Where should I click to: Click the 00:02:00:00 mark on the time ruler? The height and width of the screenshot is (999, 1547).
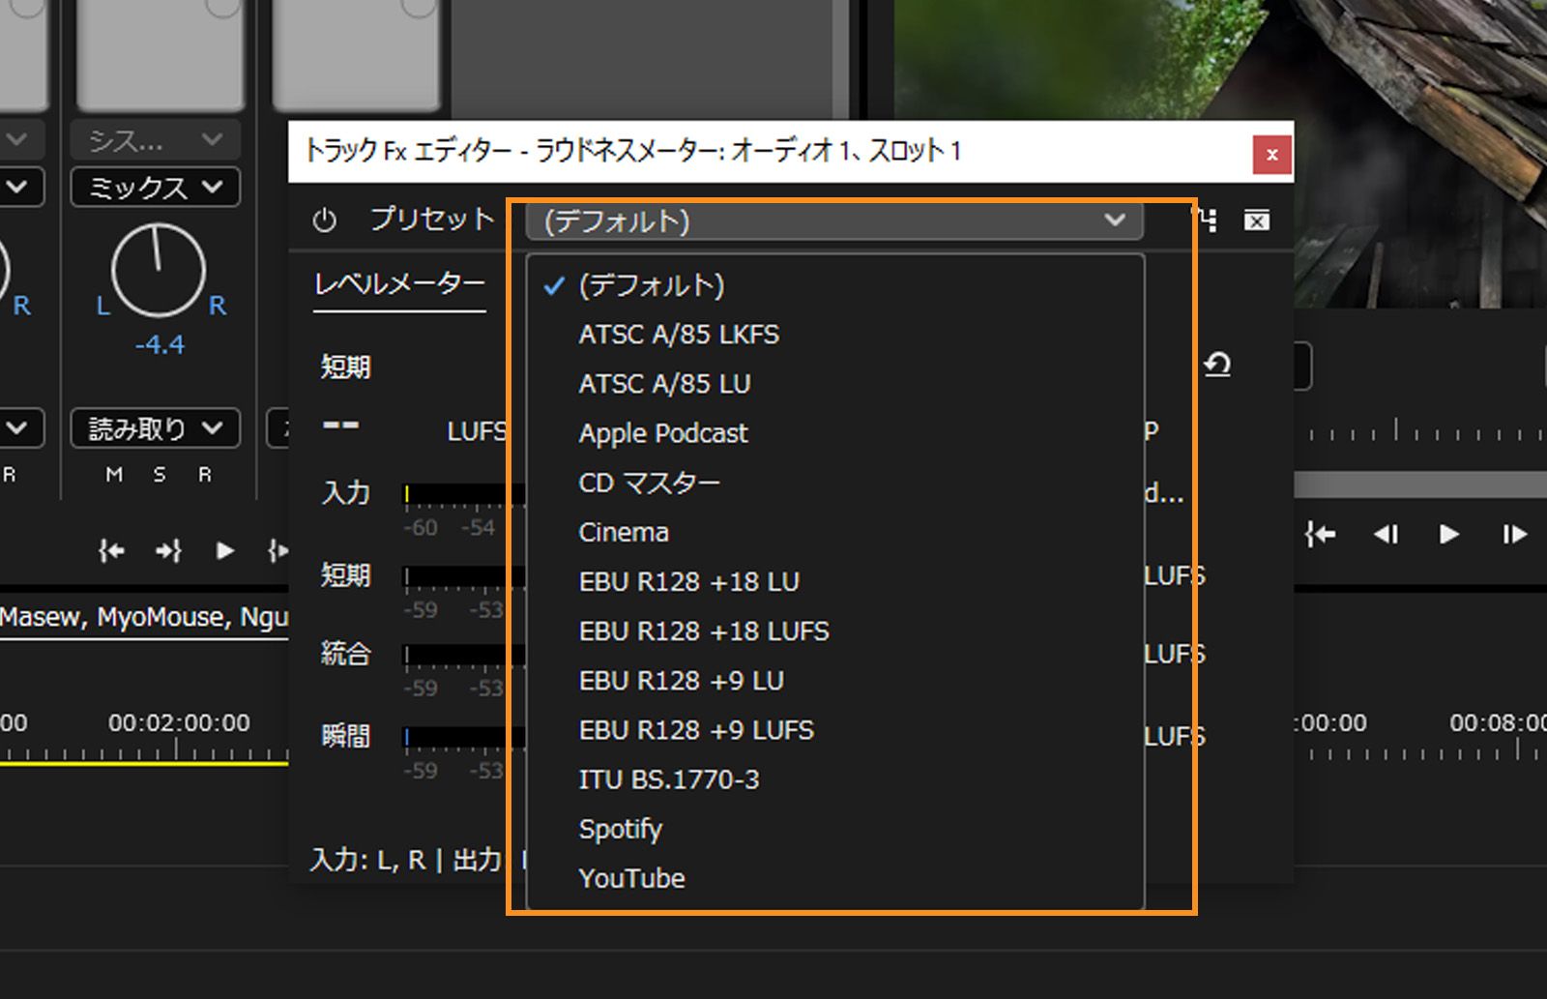[179, 722]
